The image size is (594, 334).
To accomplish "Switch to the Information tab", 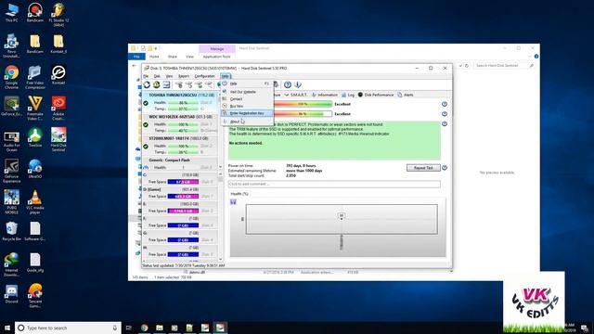I will pyautogui.click(x=324, y=95).
